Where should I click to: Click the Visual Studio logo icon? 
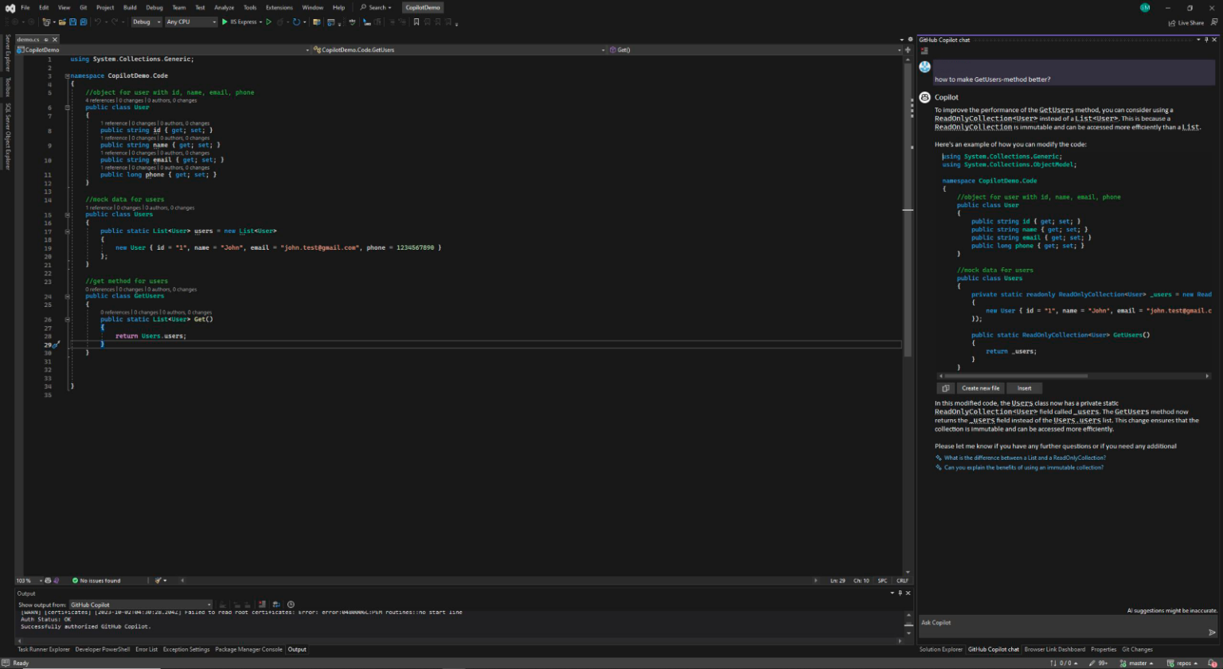click(10, 8)
